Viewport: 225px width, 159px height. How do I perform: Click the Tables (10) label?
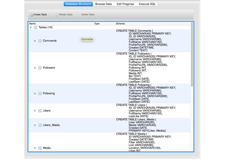(46, 27)
